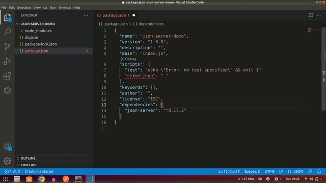
Task: Click the network speed 1.37 KB/s indicator
Action: click(246, 179)
